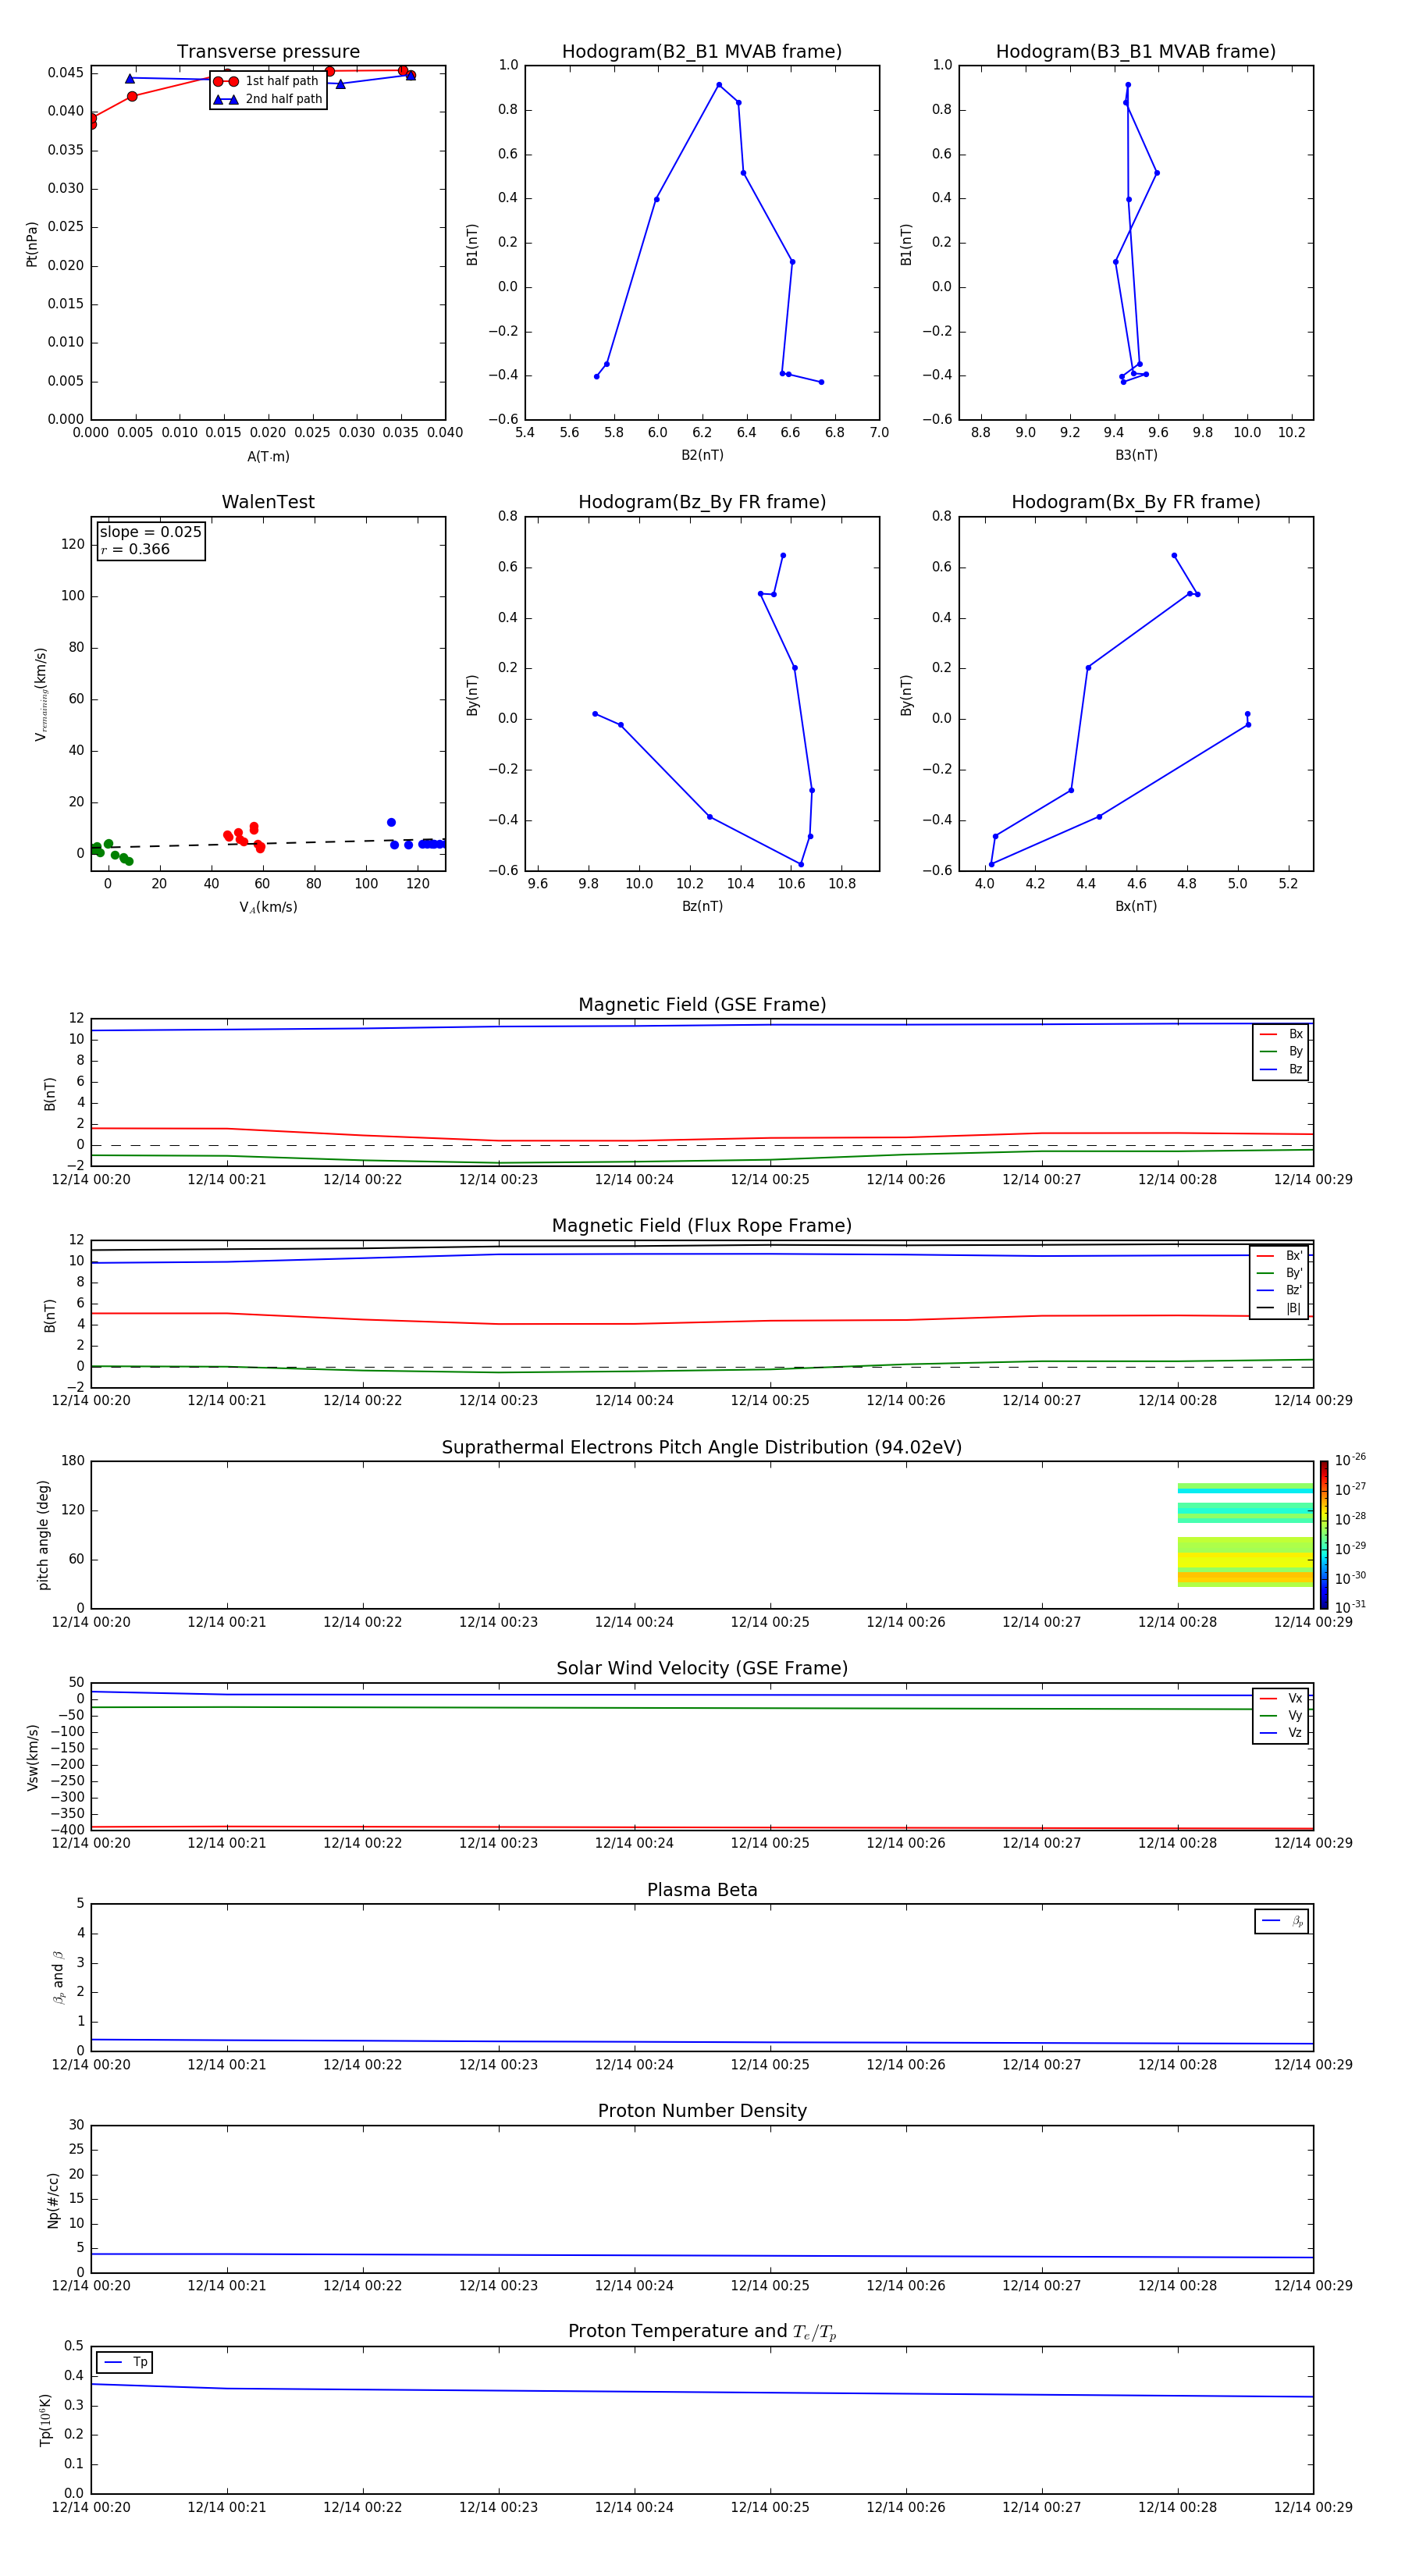Image resolution: width=1405 pixels, height=2576 pixels.
Task: Click the 'Hodogram(Bz_By FR frame)' title
Action: (x=702, y=502)
